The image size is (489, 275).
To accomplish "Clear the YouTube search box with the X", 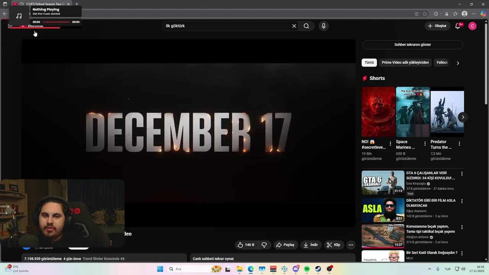I will 294,26.
